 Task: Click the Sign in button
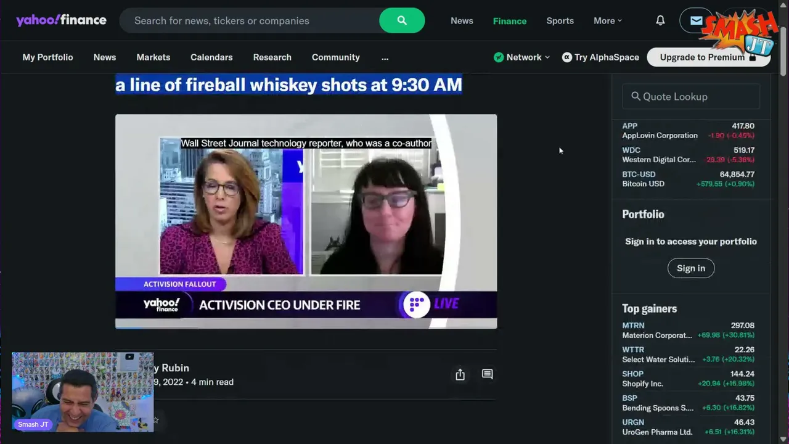691,268
